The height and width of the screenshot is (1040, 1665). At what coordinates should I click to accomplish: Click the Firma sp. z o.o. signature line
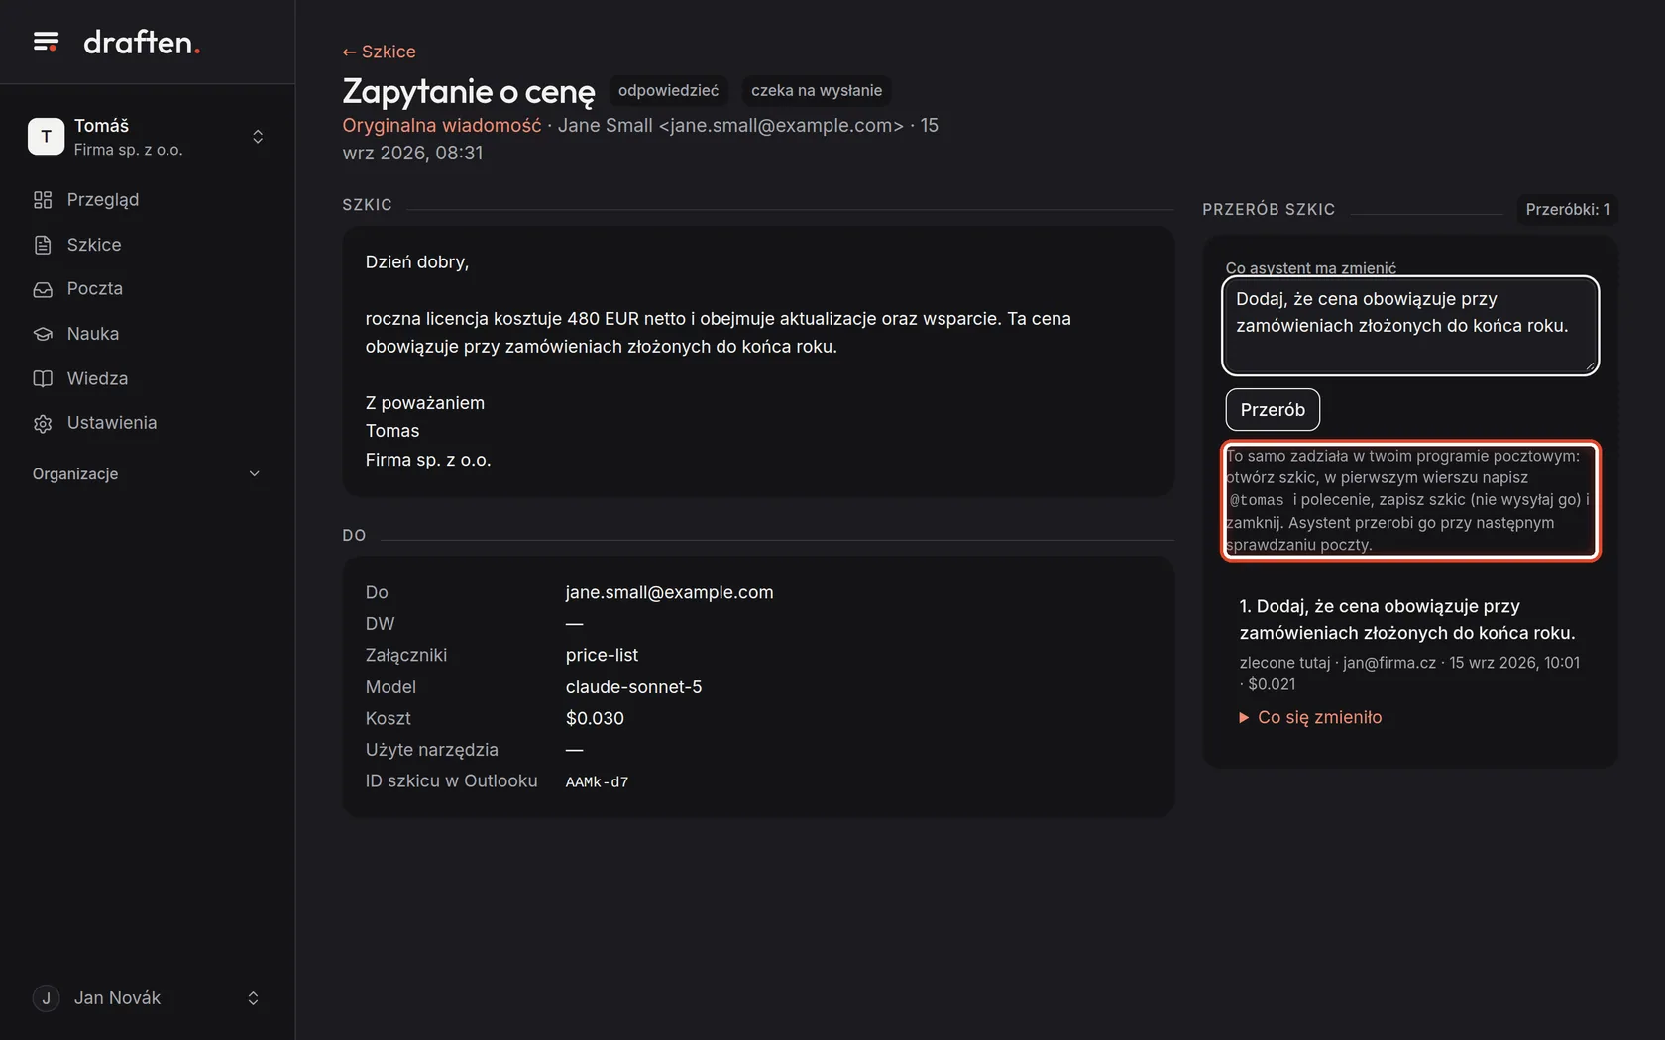[x=428, y=460]
